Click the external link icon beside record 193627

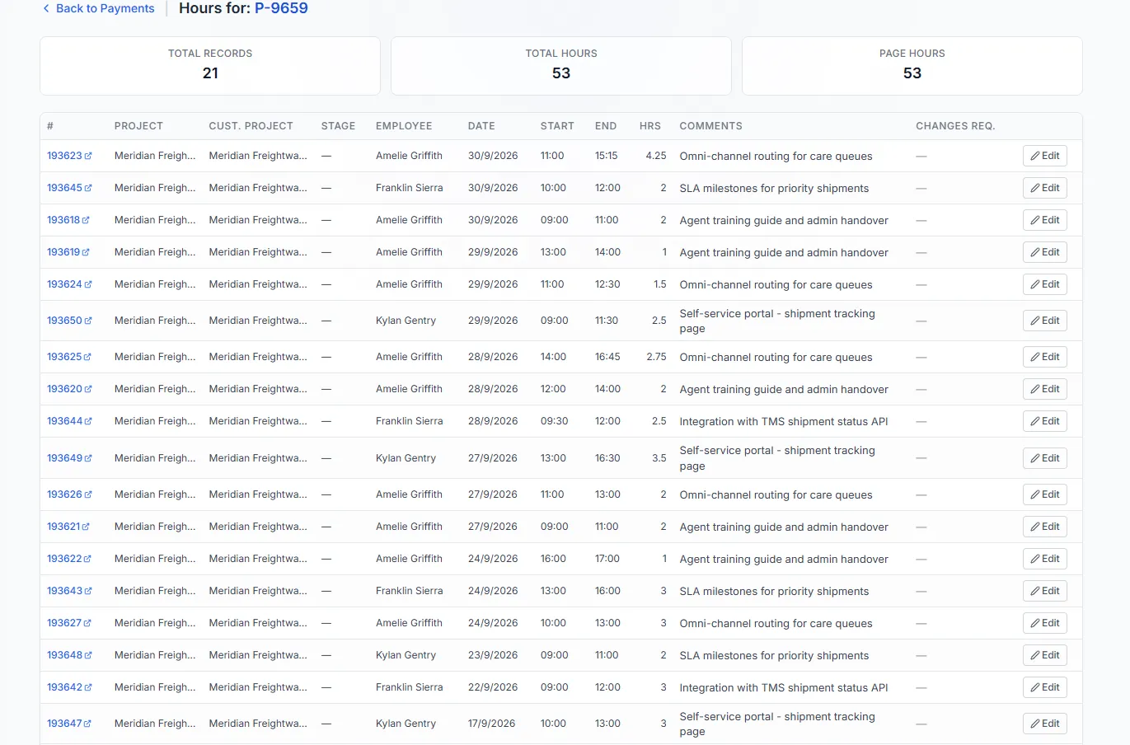87,623
